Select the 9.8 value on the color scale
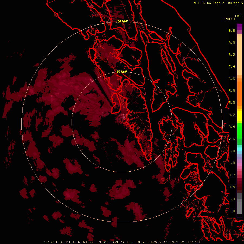 (x=232, y=30)
